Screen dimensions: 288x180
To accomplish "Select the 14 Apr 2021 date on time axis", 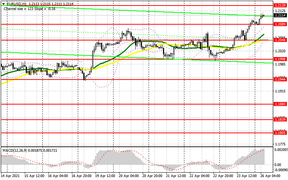I will pos(11,177).
